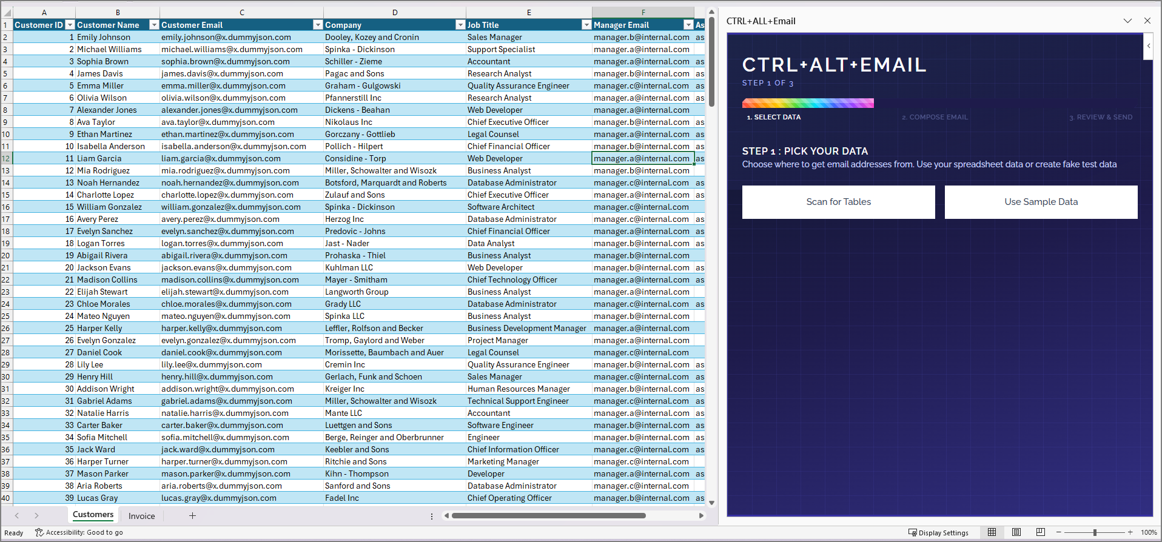This screenshot has height=542, width=1162.
Task: Click the vertical scrollbar down arrow
Action: [x=711, y=503]
